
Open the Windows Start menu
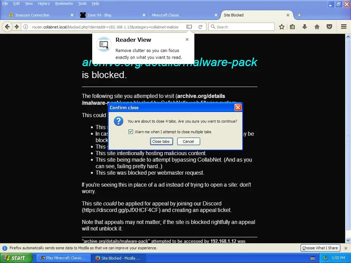pyautogui.click(x=16, y=258)
